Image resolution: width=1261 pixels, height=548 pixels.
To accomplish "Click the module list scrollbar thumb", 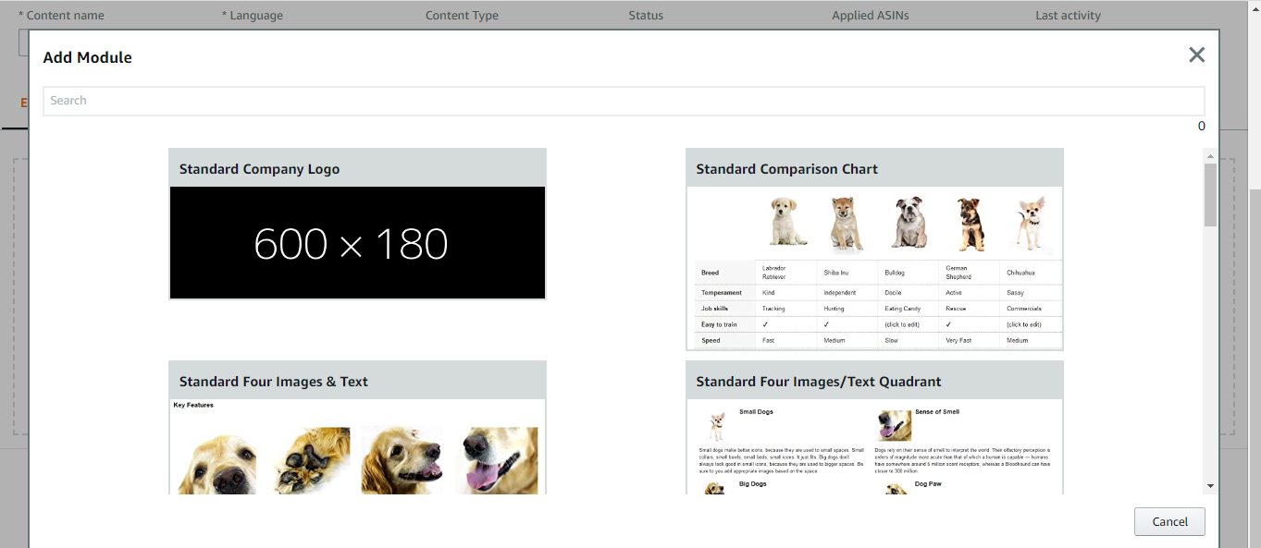I will [x=1209, y=194].
